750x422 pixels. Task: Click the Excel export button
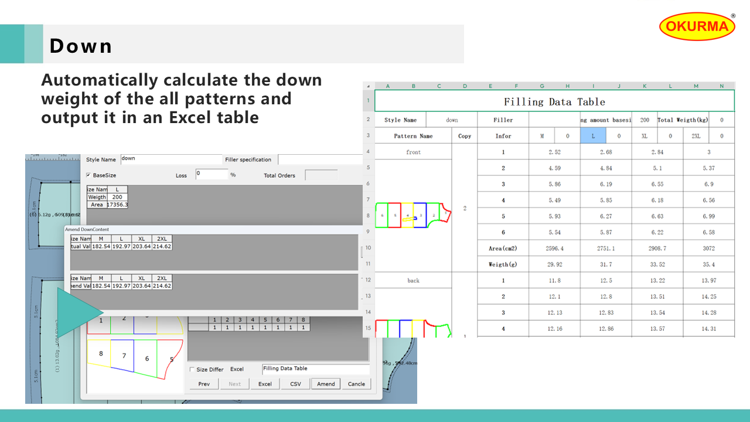coord(265,384)
